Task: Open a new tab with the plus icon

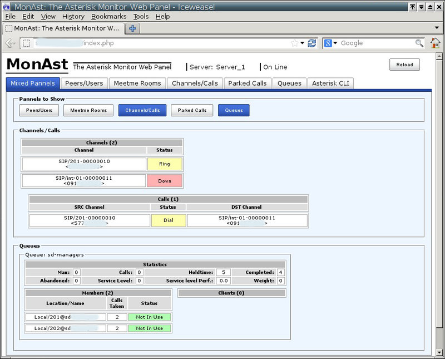Action: point(132,28)
